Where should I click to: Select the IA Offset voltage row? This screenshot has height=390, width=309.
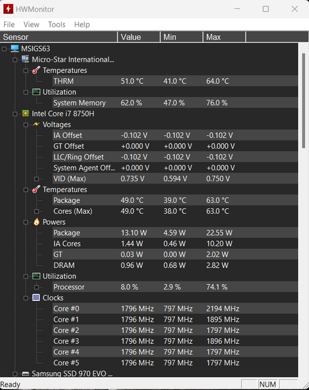pyautogui.click(x=175, y=135)
